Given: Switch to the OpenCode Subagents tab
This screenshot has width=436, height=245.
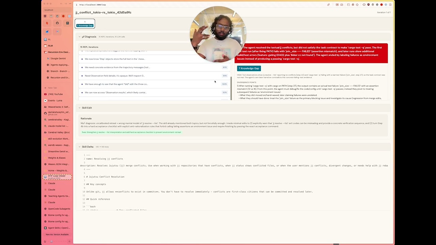Looking at the screenshot, I should tap(57, 209).
